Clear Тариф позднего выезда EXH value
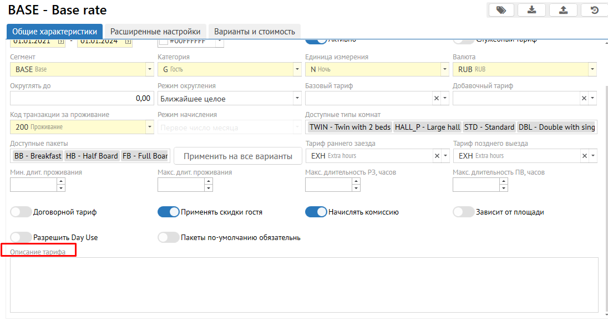608x321 pixels. 584,156
